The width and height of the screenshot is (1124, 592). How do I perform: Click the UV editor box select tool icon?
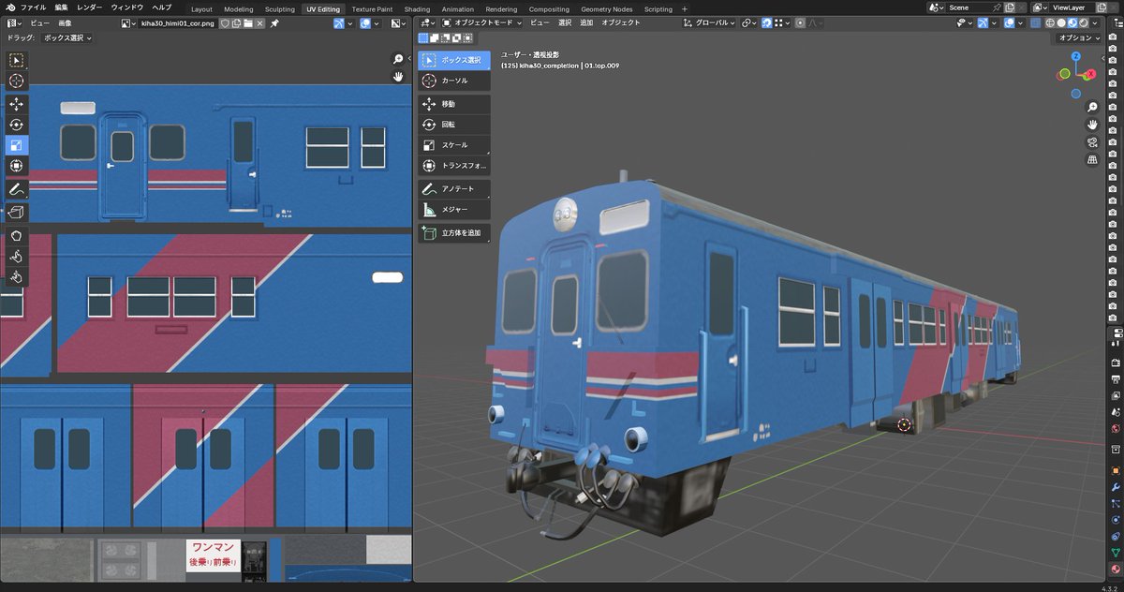[x=17, y=60]
